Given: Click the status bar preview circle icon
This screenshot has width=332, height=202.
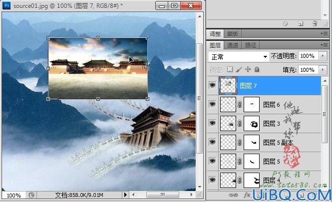Looking at the screenshot, I should [31, 195].
